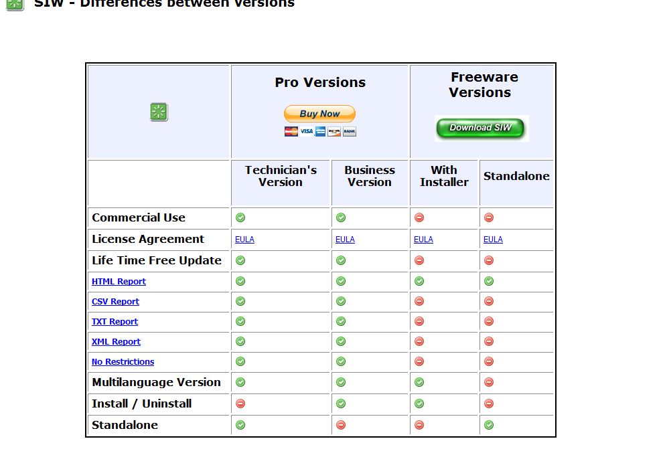Screen dimensions: 663x449
Task: Open the HTML Report link
Action: [119, 281]
